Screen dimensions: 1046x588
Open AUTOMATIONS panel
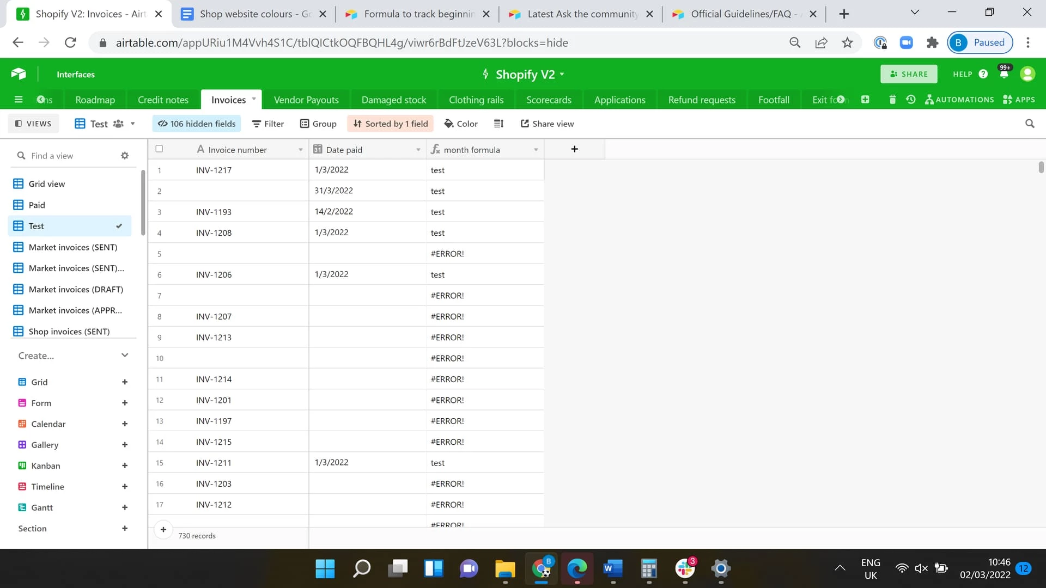click(959, 100)
